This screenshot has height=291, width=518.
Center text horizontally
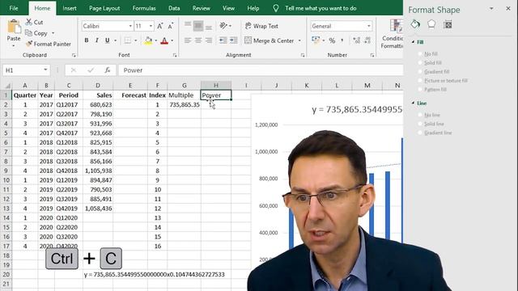[198, 40]
